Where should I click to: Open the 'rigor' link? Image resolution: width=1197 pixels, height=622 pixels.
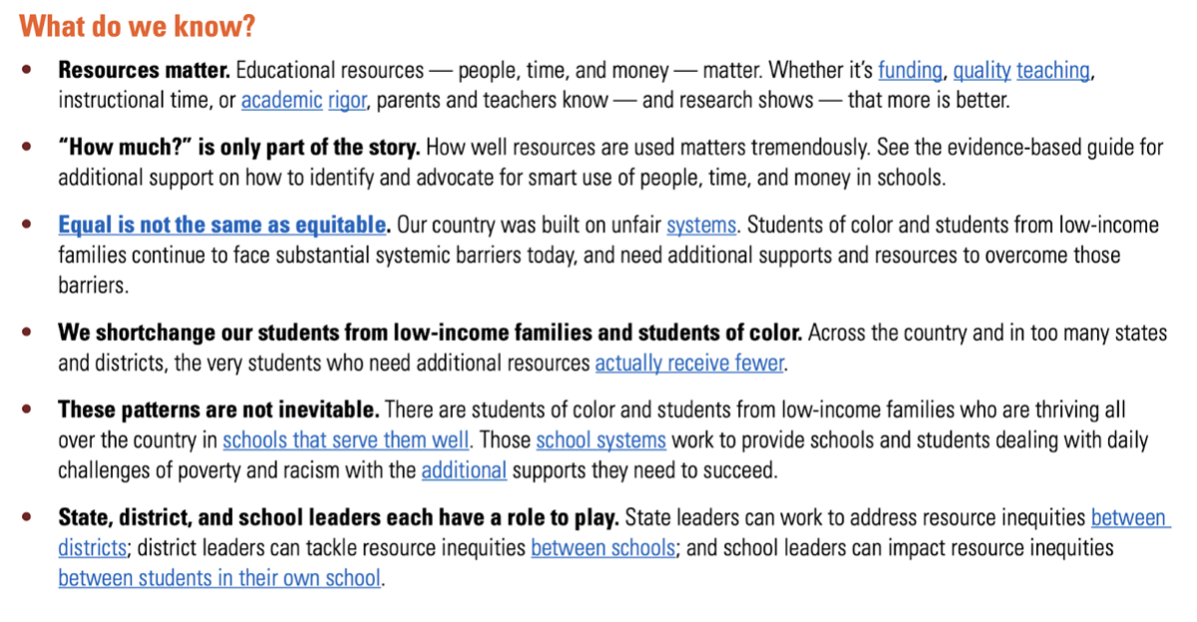click(346, 101)
